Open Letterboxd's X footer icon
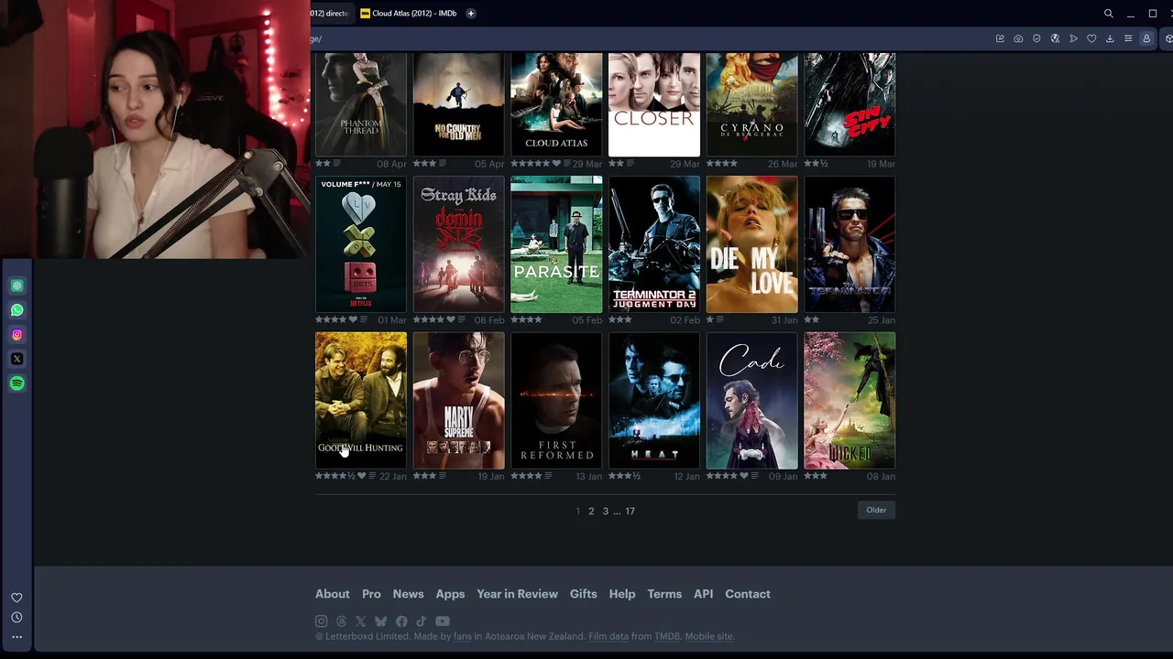Image resolution: width=1173 pixels, height=659 pixels. click(360, 621)
